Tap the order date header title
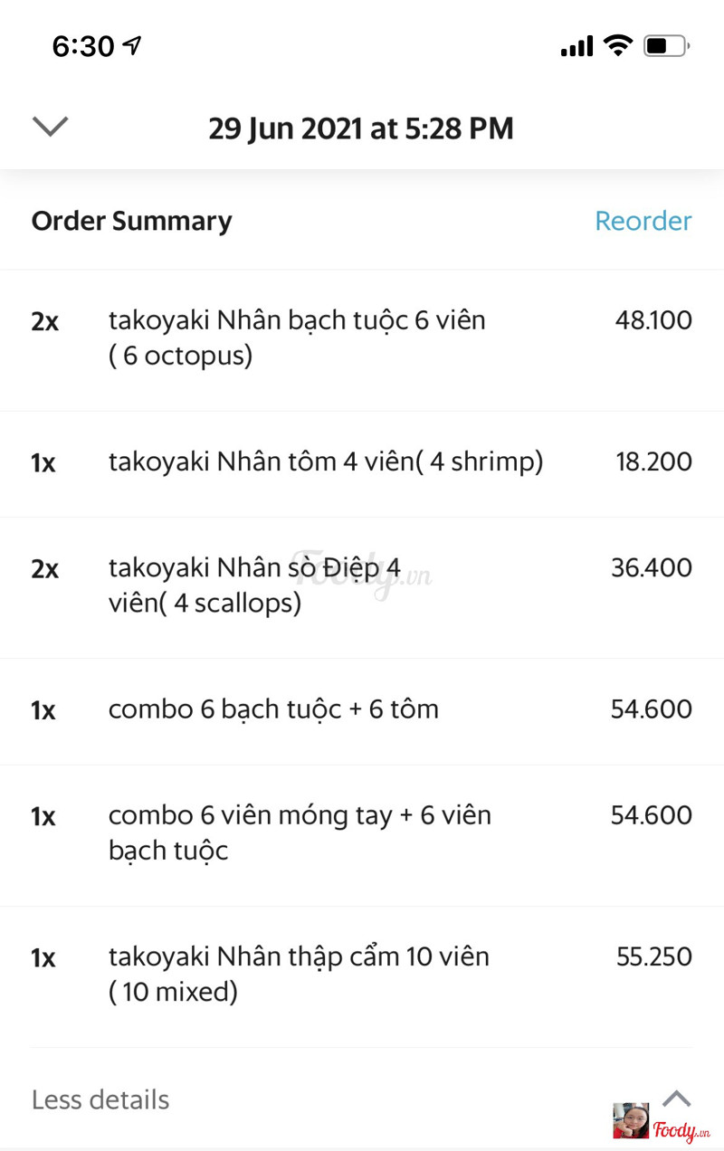Image resolution: width=724 pixels, height=1151 pixels. click(361, 128)
